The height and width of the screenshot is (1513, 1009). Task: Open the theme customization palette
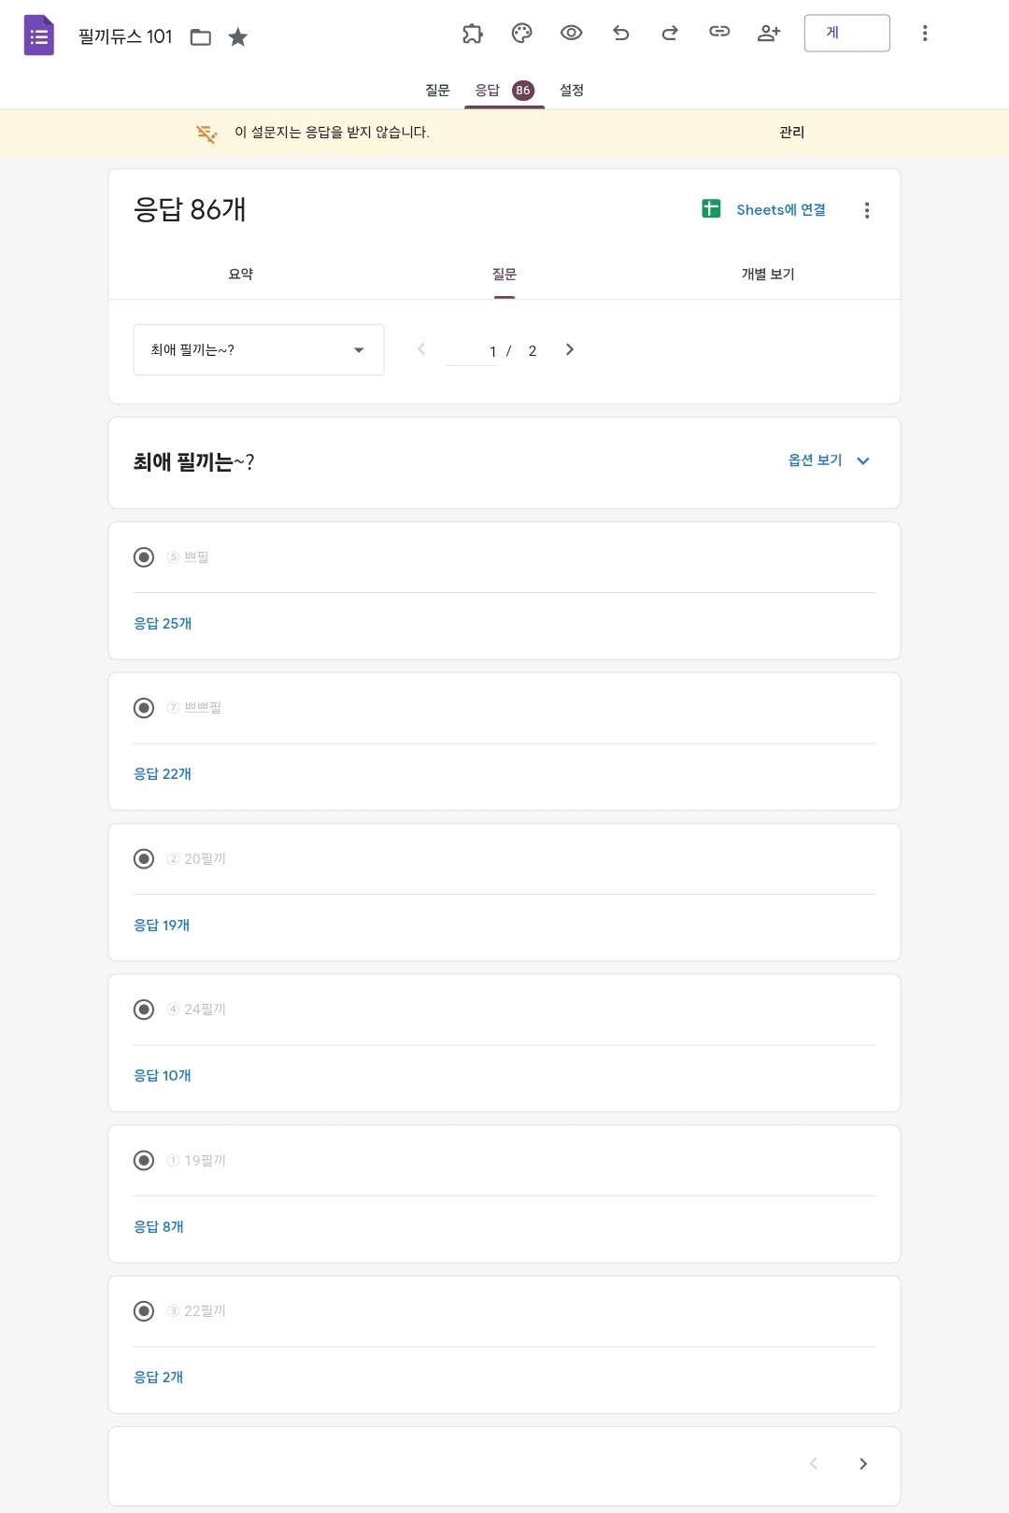[521, 34]
